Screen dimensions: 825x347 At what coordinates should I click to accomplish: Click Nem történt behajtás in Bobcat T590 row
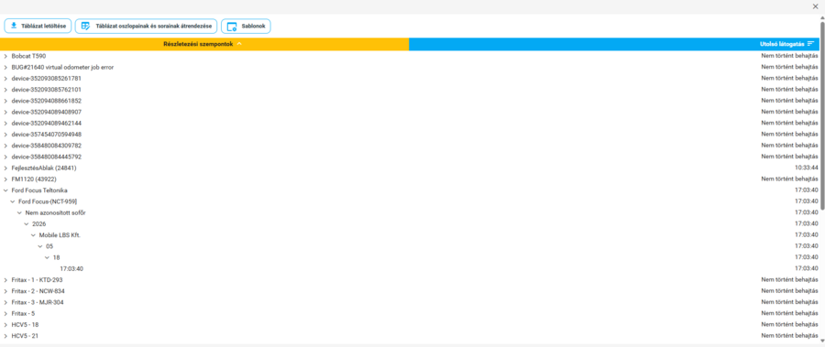tap(790, 56)
